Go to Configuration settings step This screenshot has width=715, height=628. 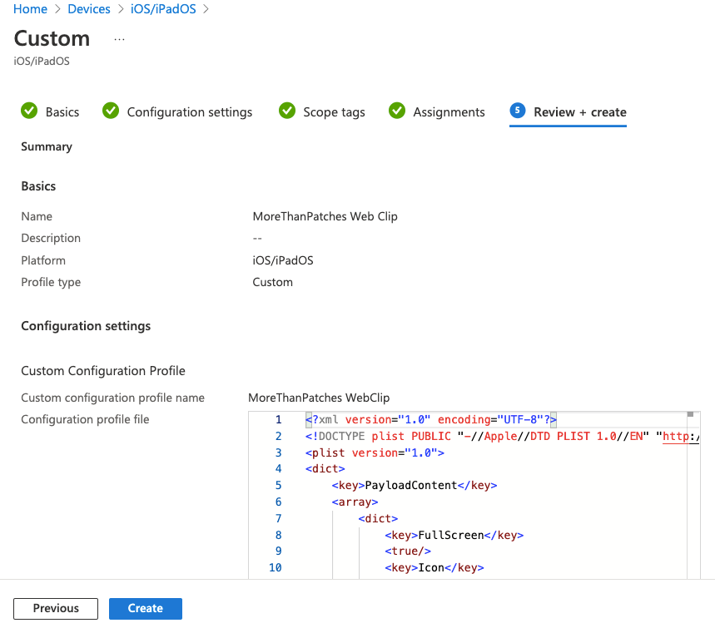[x=189, y=112]
